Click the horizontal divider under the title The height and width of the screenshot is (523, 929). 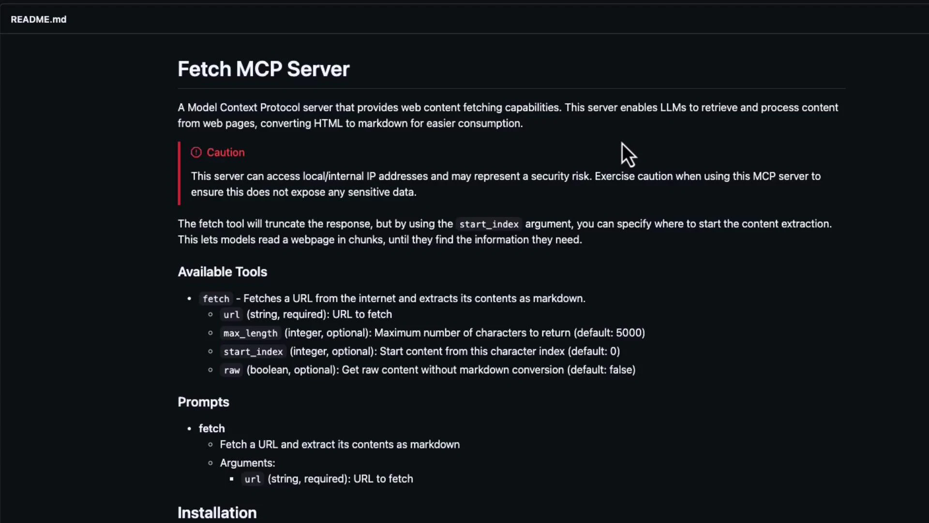[512, 88]
